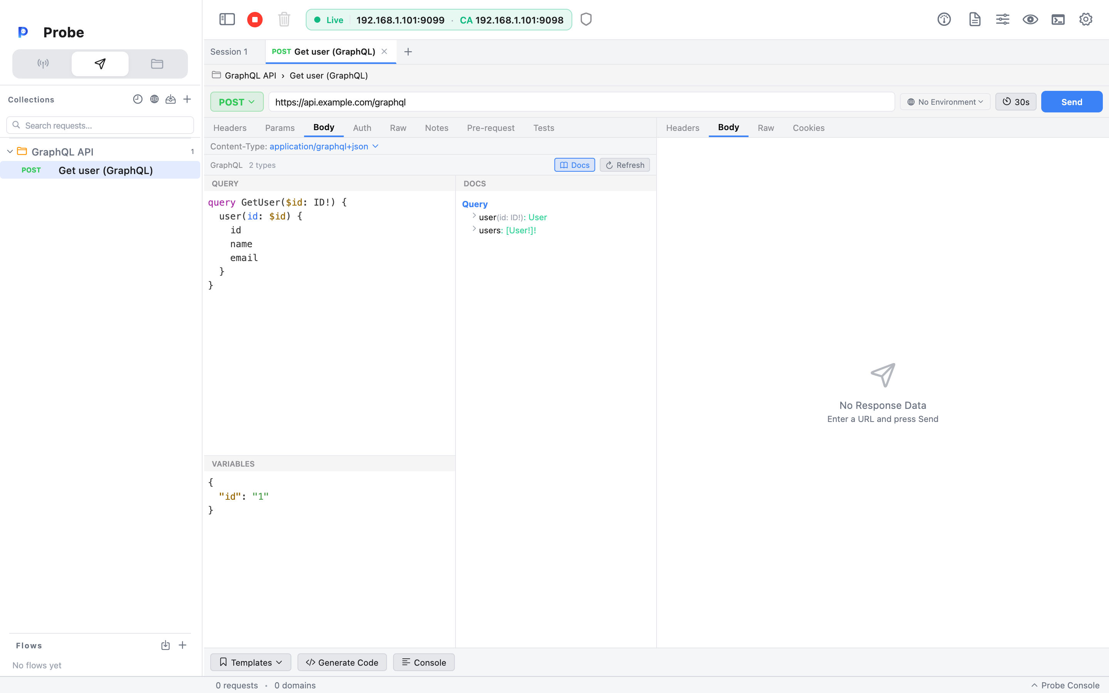
Task: Click the User type link in docs
Action: coord(538,217)
